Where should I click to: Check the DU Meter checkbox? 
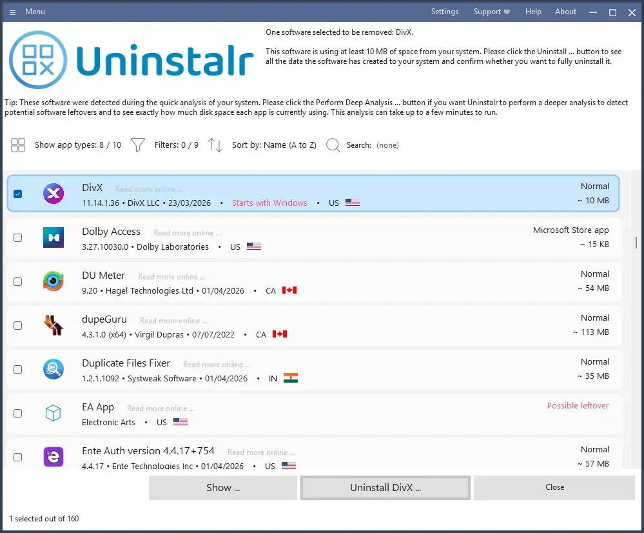[x=17, y=282]
